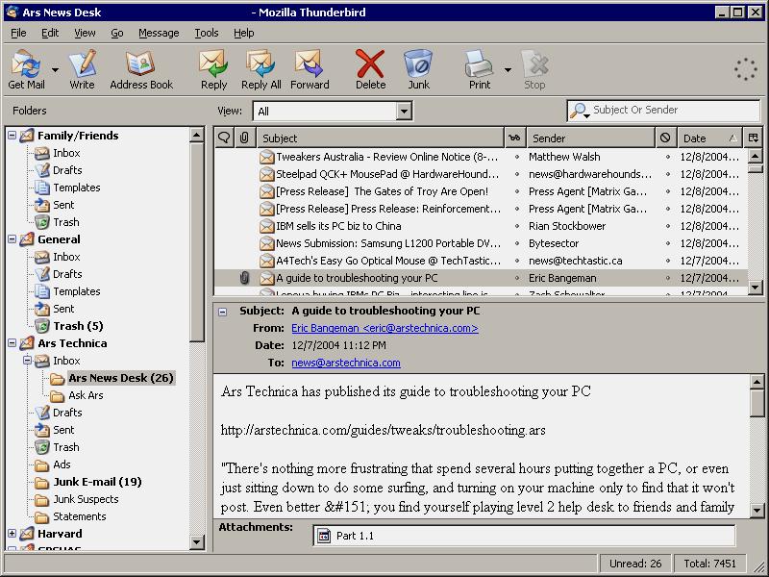Click the thread column header icon
Screen dimensions: 769x577
click(224, 138)
